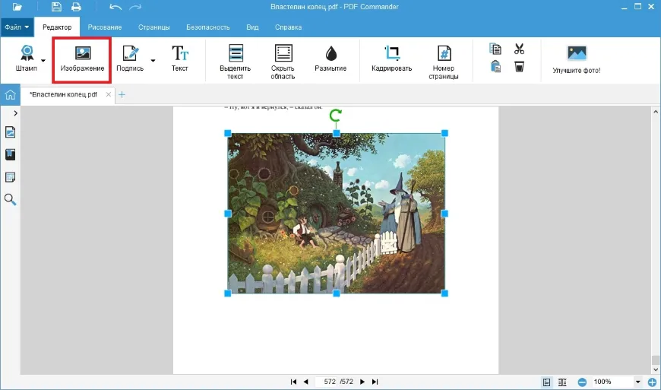661x390 pixels.
Task: Expand Подпись dropdown arrow
Action: coord(153,60)
